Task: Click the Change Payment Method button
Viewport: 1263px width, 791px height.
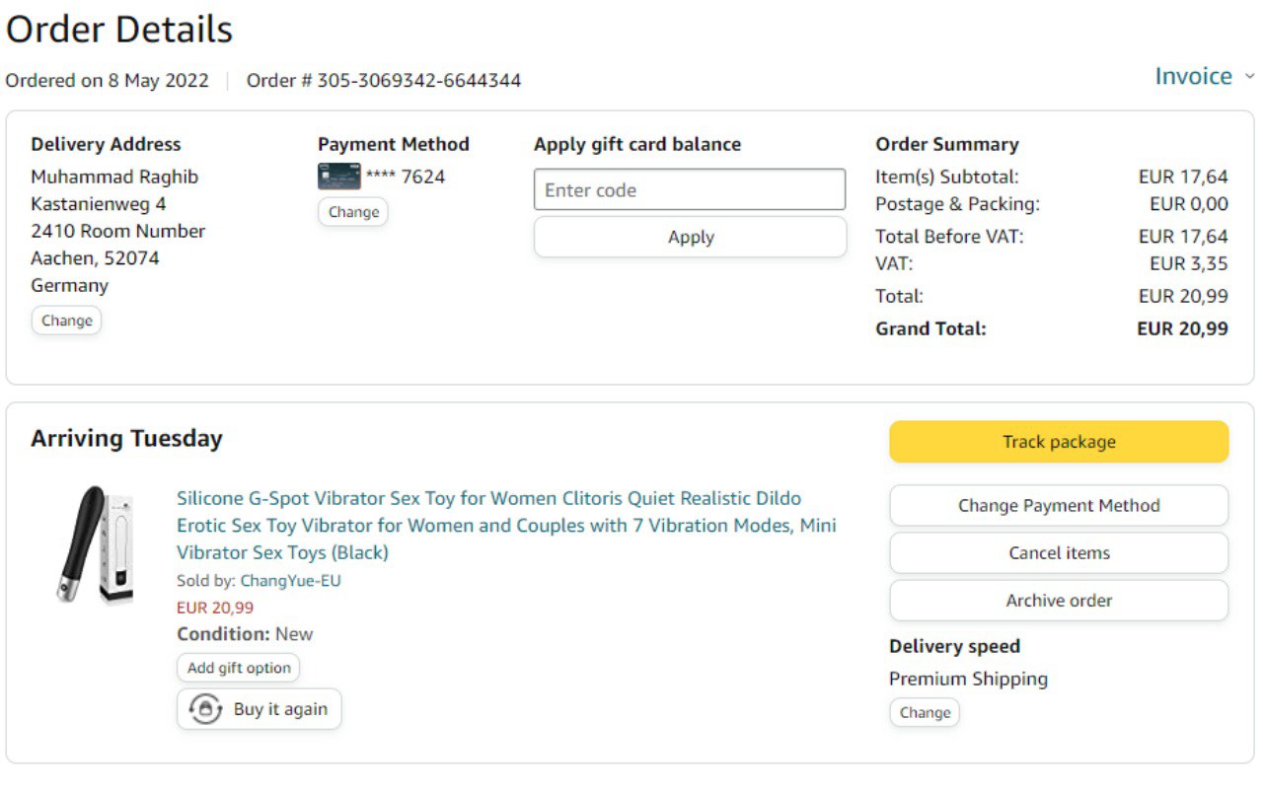Action: [x=1059, y=506]
